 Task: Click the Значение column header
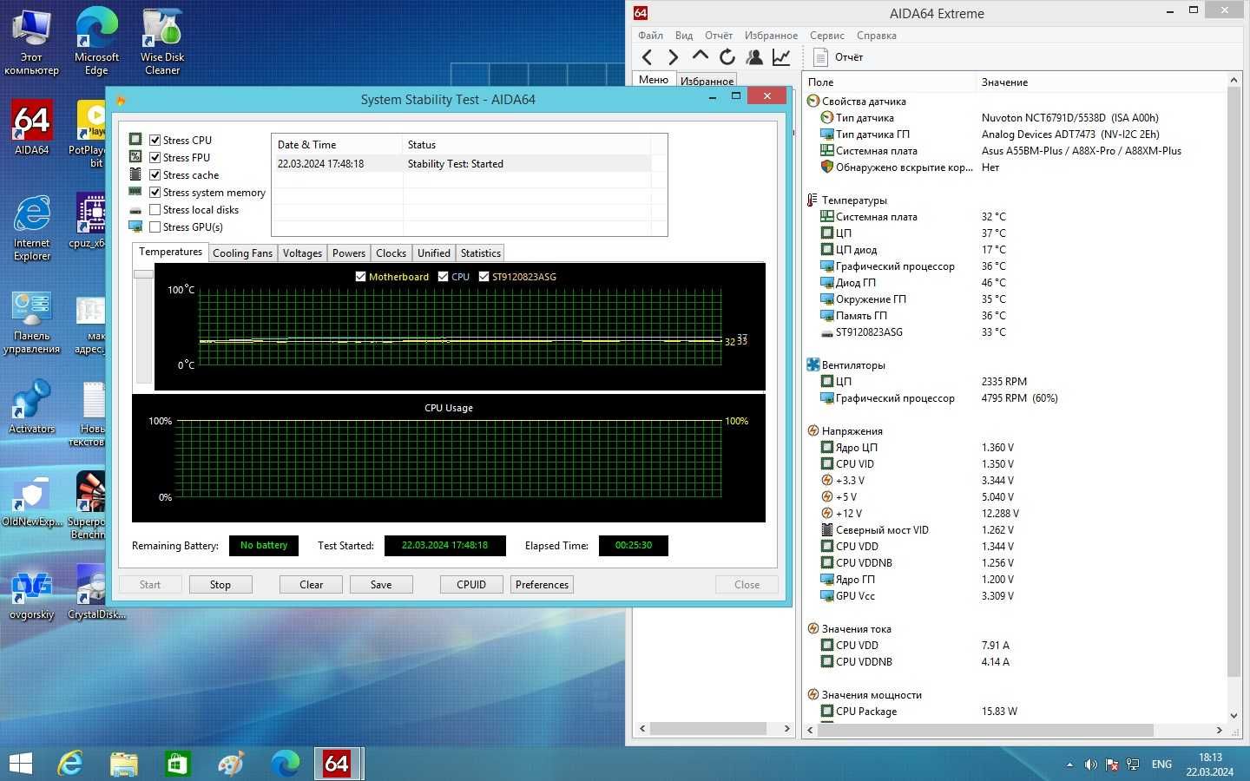click(x=1101, y=82)
